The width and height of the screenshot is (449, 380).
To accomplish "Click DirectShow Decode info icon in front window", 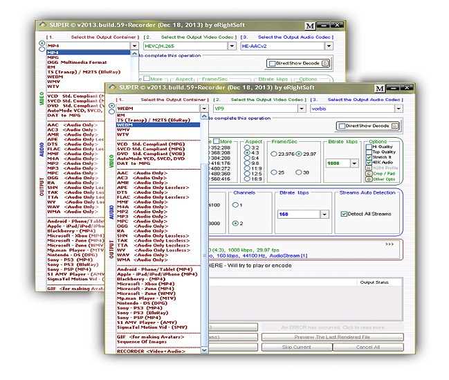I will point(395,126).
